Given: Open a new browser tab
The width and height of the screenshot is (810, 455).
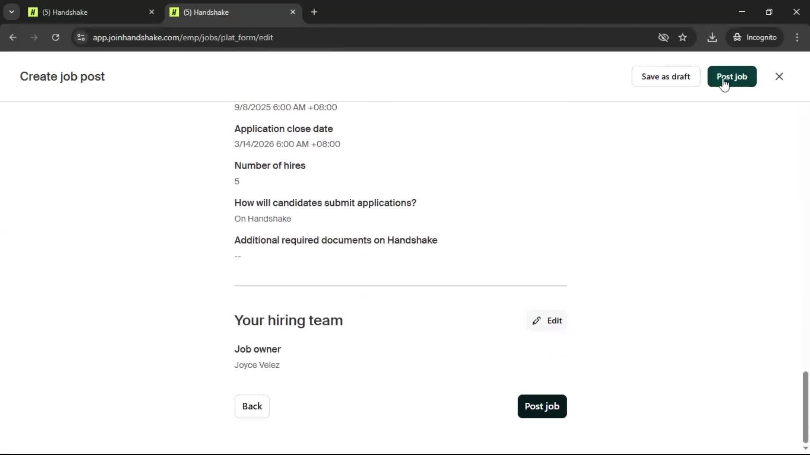Looking at the screenshot, I should (x=314, y=12).
